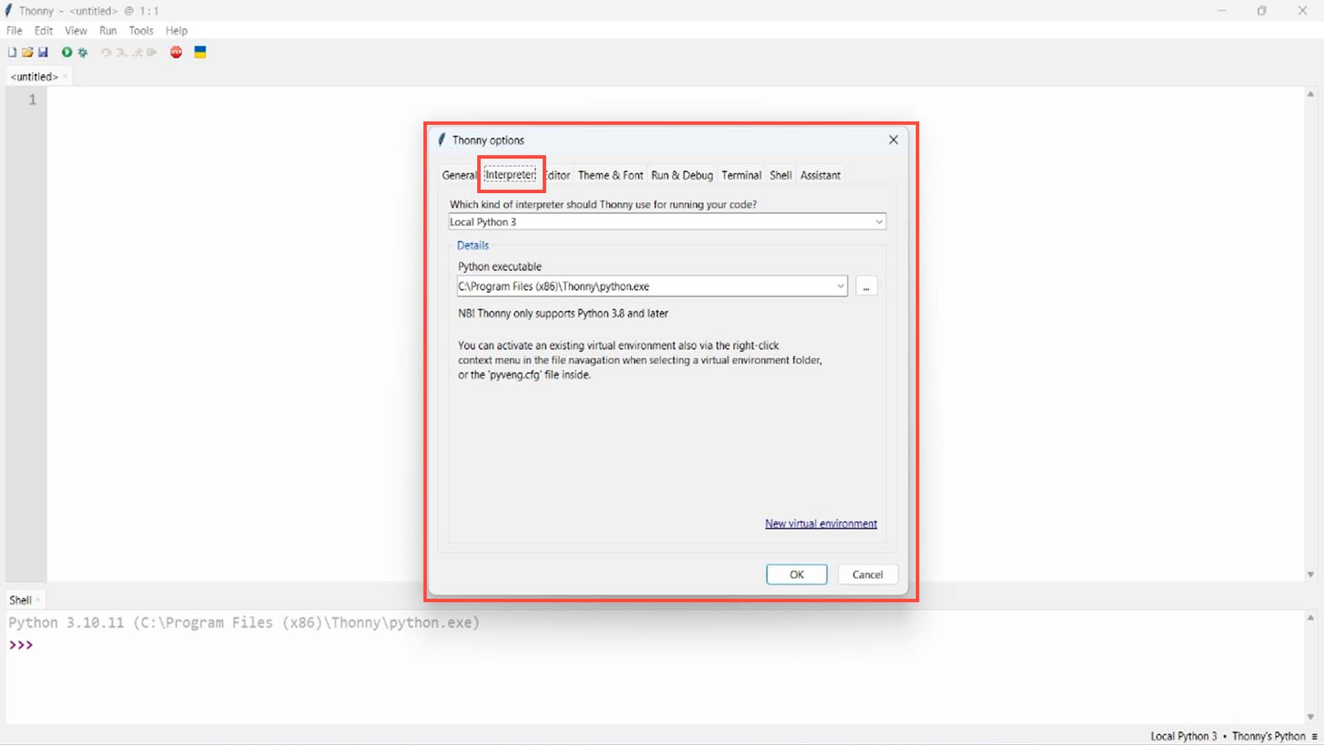Confirm options with OK button
The width and height of the screenshot is (1324, 745).
click(x=796, y=575)
